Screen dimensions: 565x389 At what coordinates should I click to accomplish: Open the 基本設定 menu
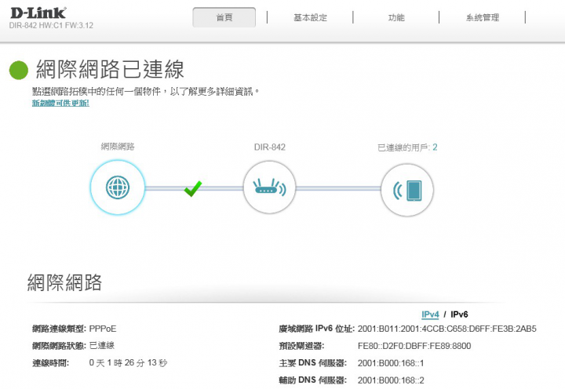310,18
